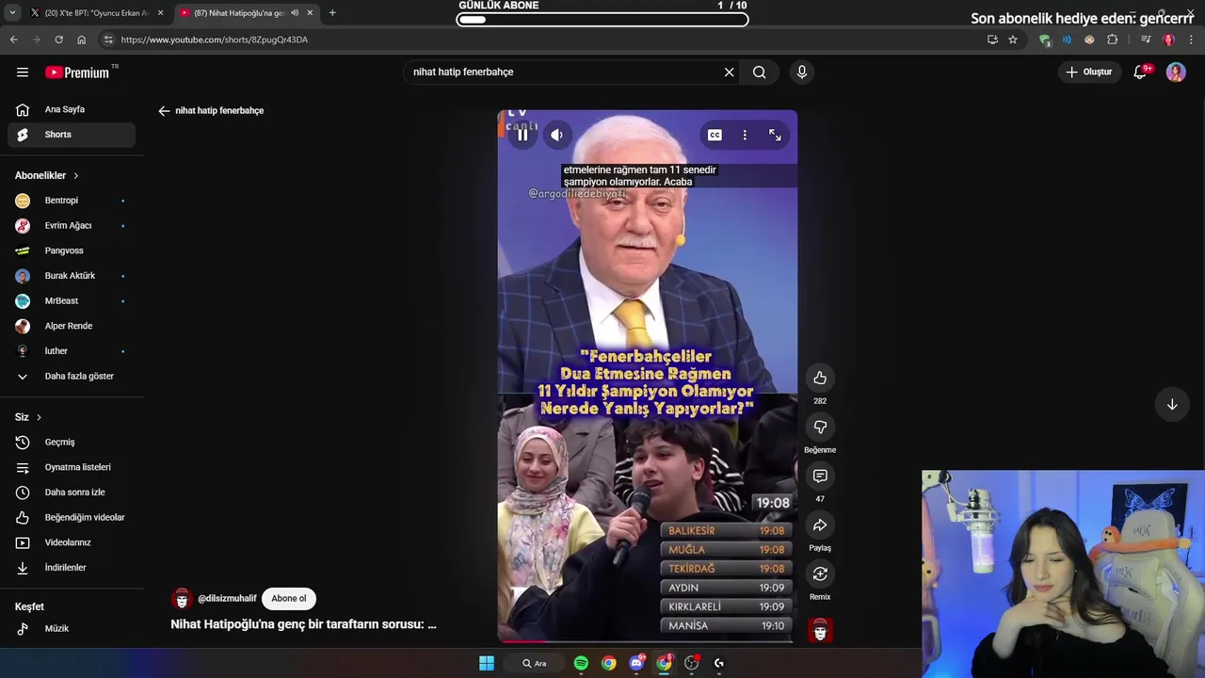Image resolution: width=1205 pixels, height=678 pixels.
Task: Like the Short with thumbs up
Action: (x=820, y=378)
